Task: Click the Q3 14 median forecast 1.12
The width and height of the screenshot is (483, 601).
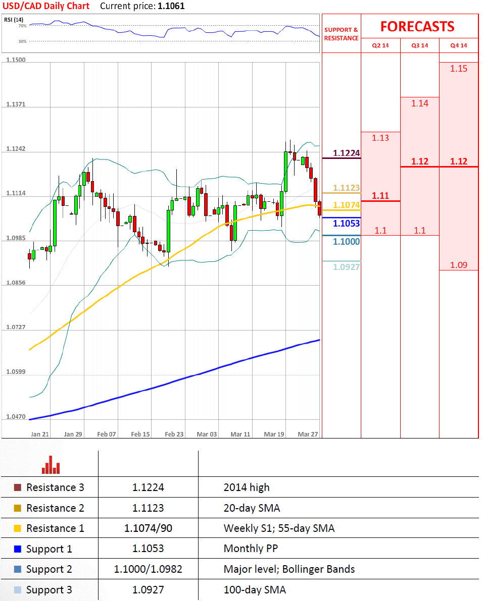Action: (x=420, y=161)
